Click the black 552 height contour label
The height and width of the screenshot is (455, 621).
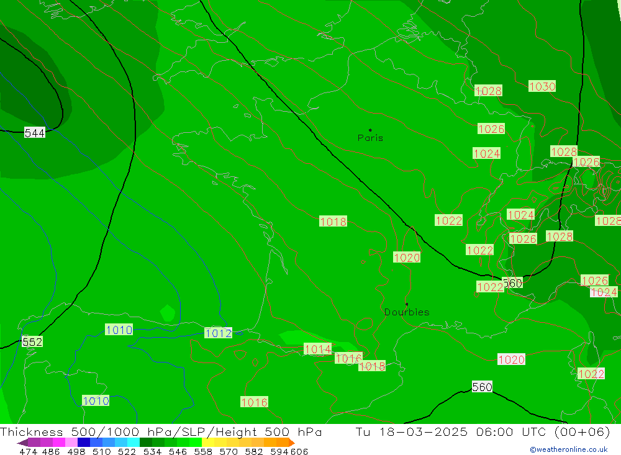pyautogui.click(x=32, y=342)
